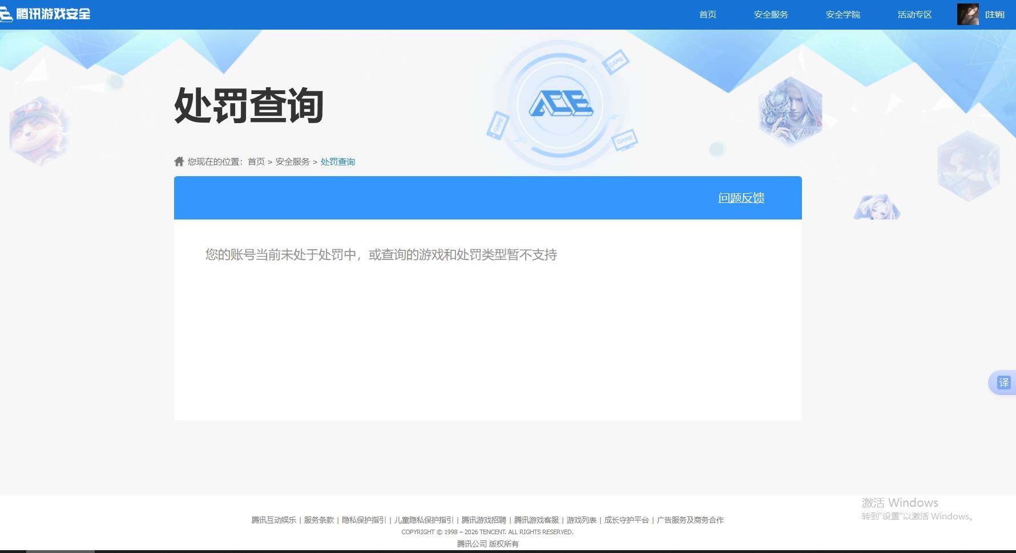
Task: Open the floating 译 translation tool
Action: (x=1003, y=382)
